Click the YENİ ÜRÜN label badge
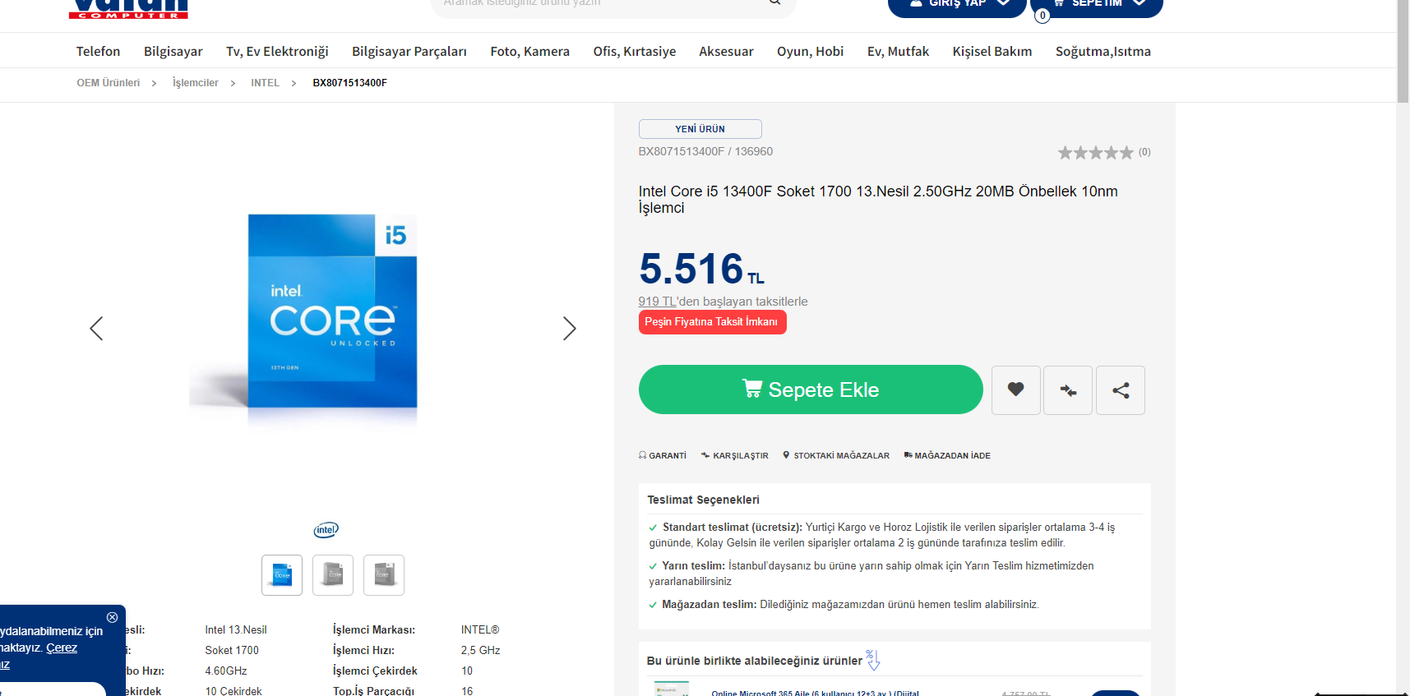The height and width of the screenshot is (696, 1410). pyautogui.click(x=700, y=129)
